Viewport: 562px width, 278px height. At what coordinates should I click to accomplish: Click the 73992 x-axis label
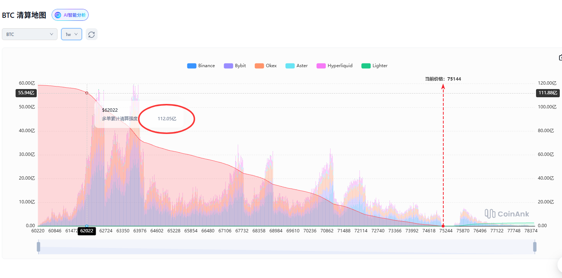point(412,231)
